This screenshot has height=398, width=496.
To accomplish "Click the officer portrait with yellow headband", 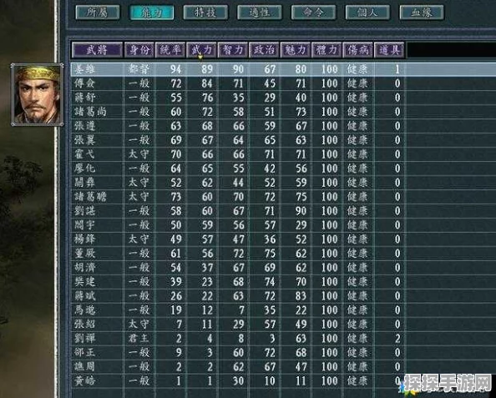I will [38, 94].
